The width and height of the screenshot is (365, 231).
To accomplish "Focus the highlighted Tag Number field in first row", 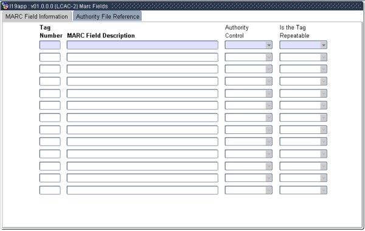I will (x=50, y=45).
